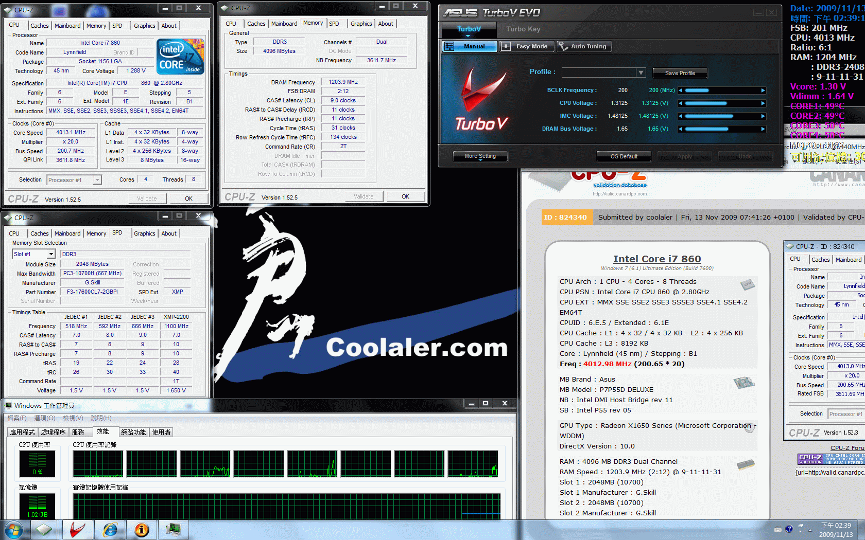Viewport: 865px width, 540px height.
Task: Start Auto Tuning in TurboV
Action: click(x=583, y=46)
